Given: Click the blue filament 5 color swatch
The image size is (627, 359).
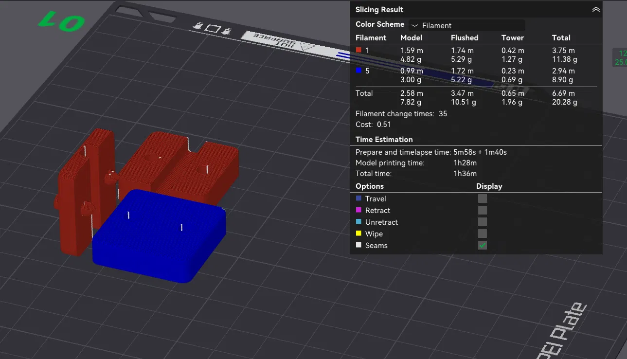Looking at the screenshot, I should coord(358,71).
